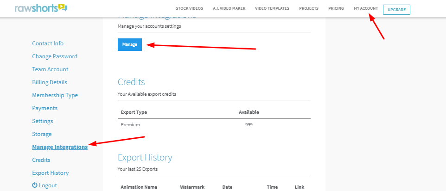The width and height of the screenshot is (446, 191).
Task: Click the Logout power icon
Action: click(x=35, y=185)
